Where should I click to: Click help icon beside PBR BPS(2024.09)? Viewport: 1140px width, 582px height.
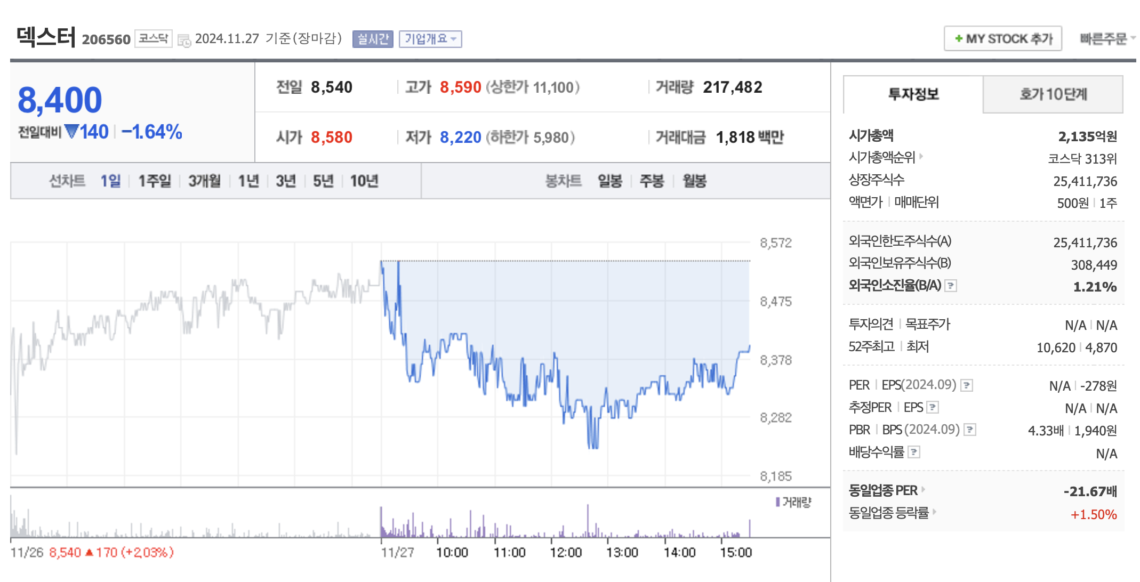tap(970, 430)
